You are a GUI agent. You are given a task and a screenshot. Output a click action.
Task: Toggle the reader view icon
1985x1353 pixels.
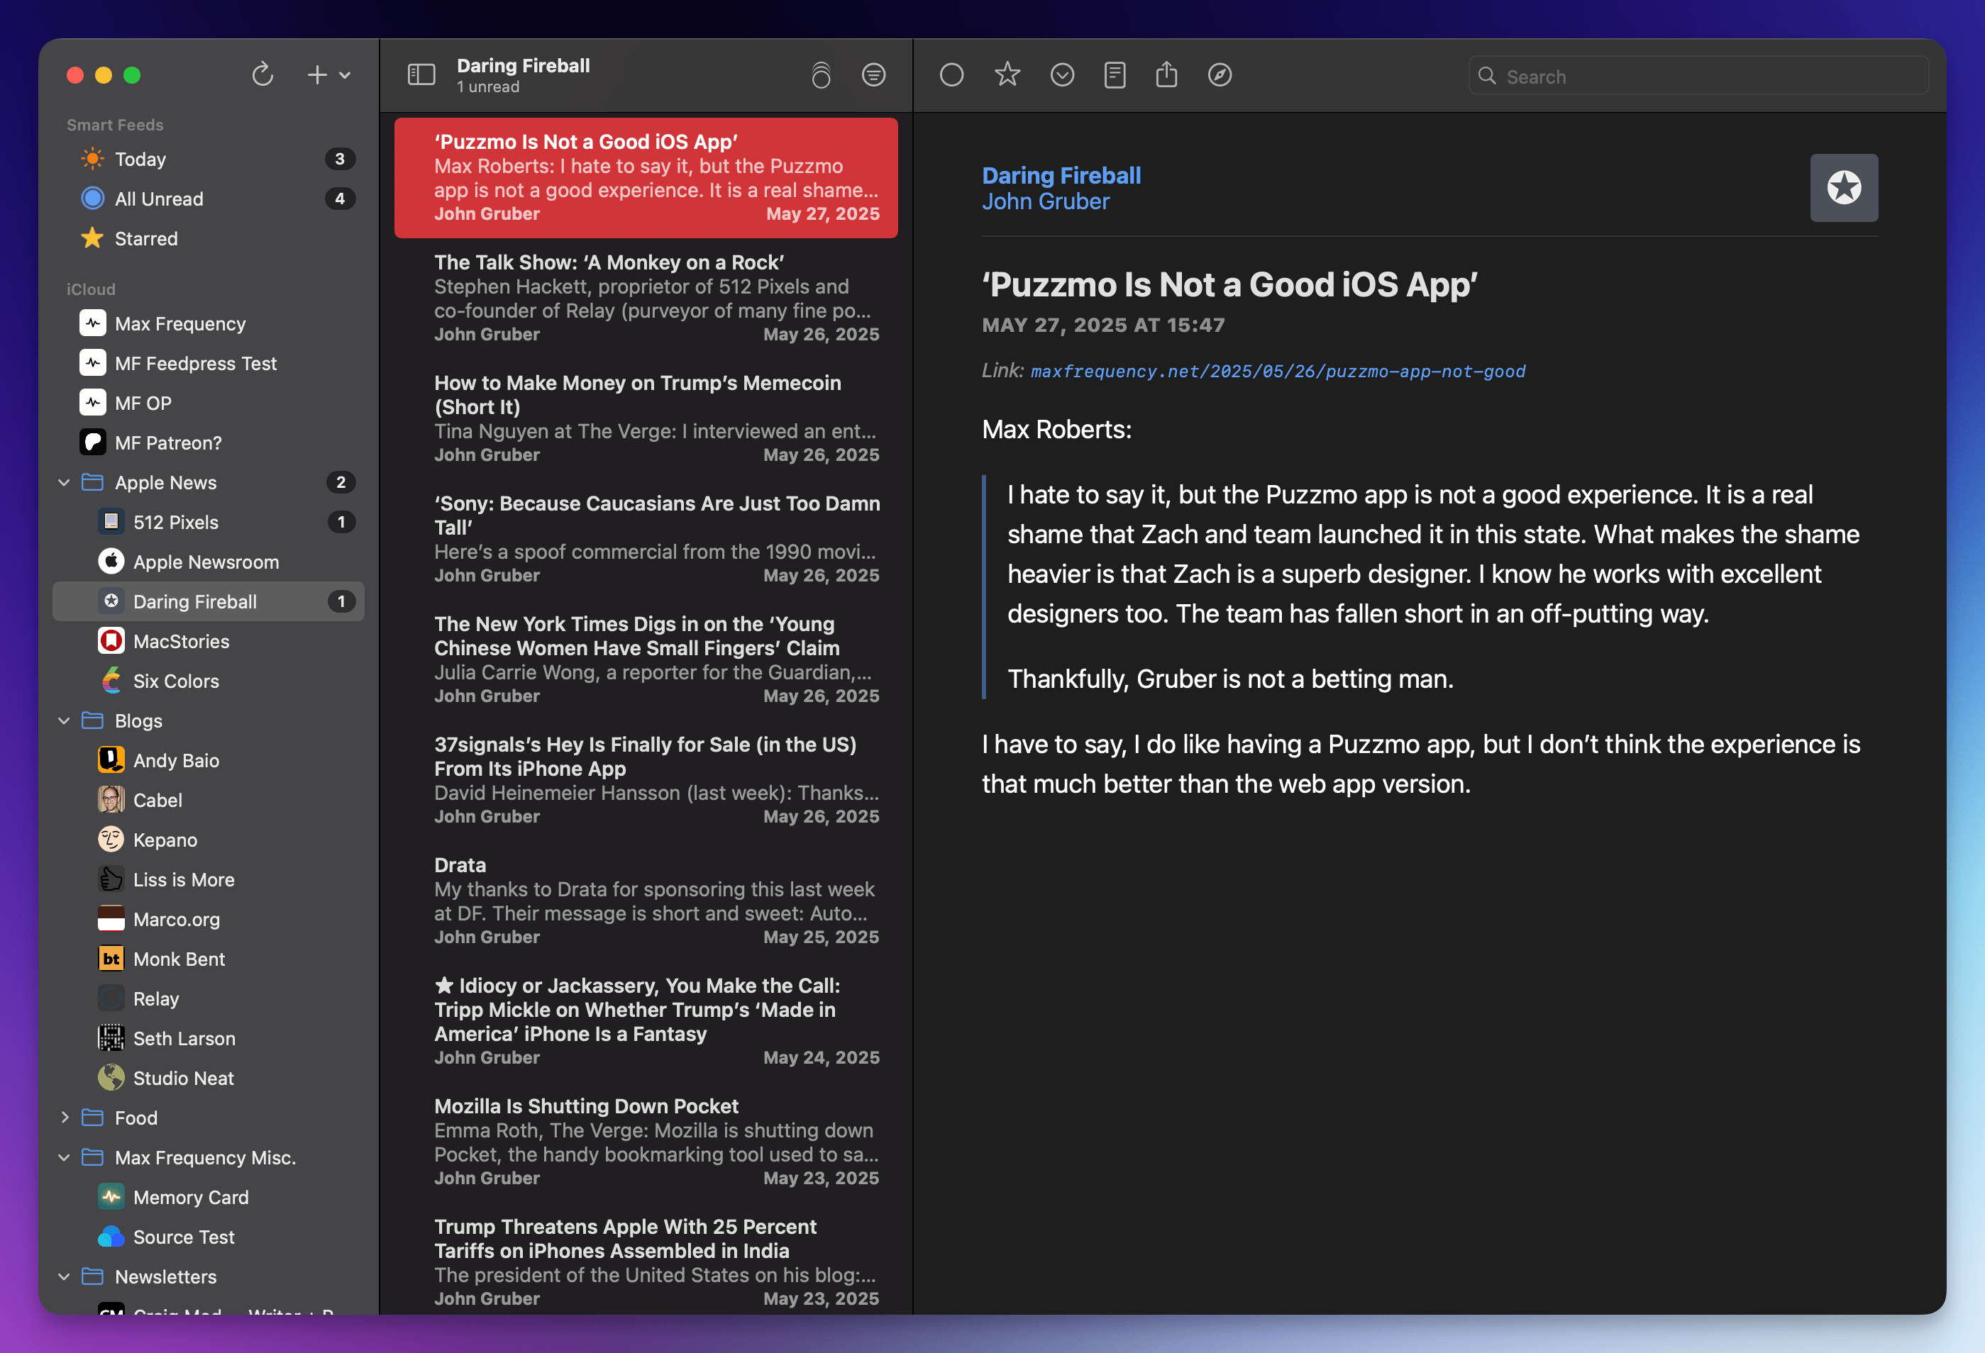pyautogui.click(x=1114, y=75)
